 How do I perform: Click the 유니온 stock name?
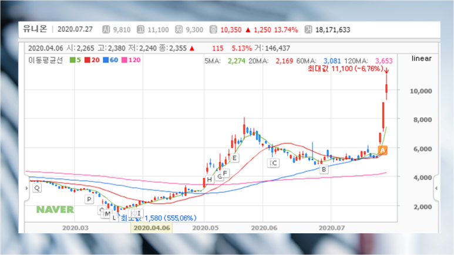click(x=35, y=29)
